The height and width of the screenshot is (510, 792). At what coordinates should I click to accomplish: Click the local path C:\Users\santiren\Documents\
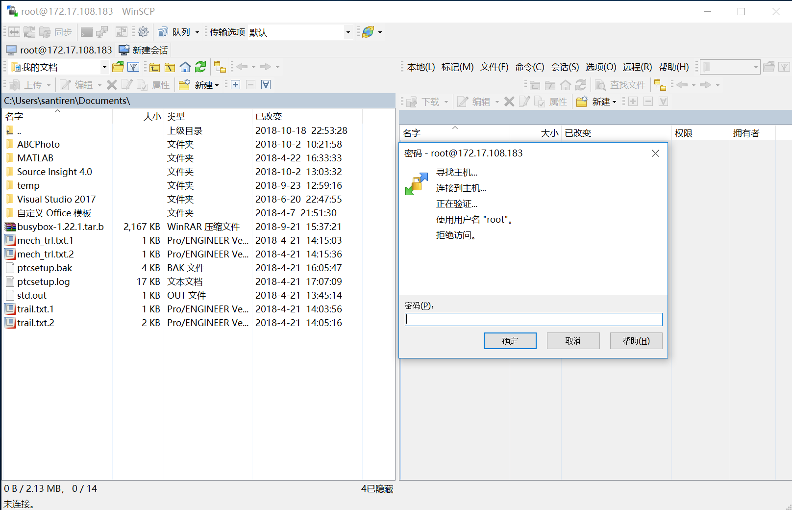point(67,101)
